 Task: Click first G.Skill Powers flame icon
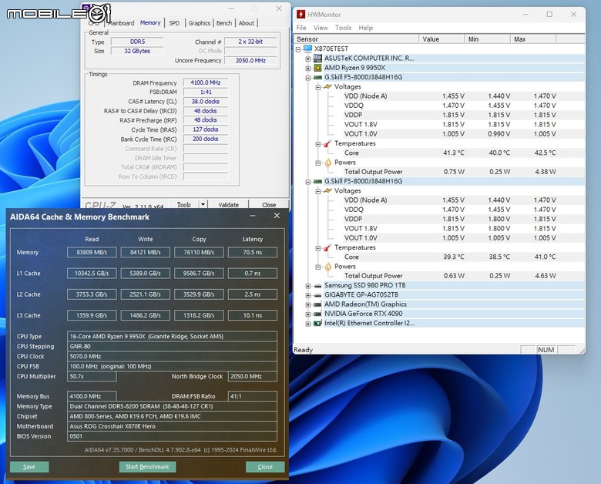[x=327, y=162]
